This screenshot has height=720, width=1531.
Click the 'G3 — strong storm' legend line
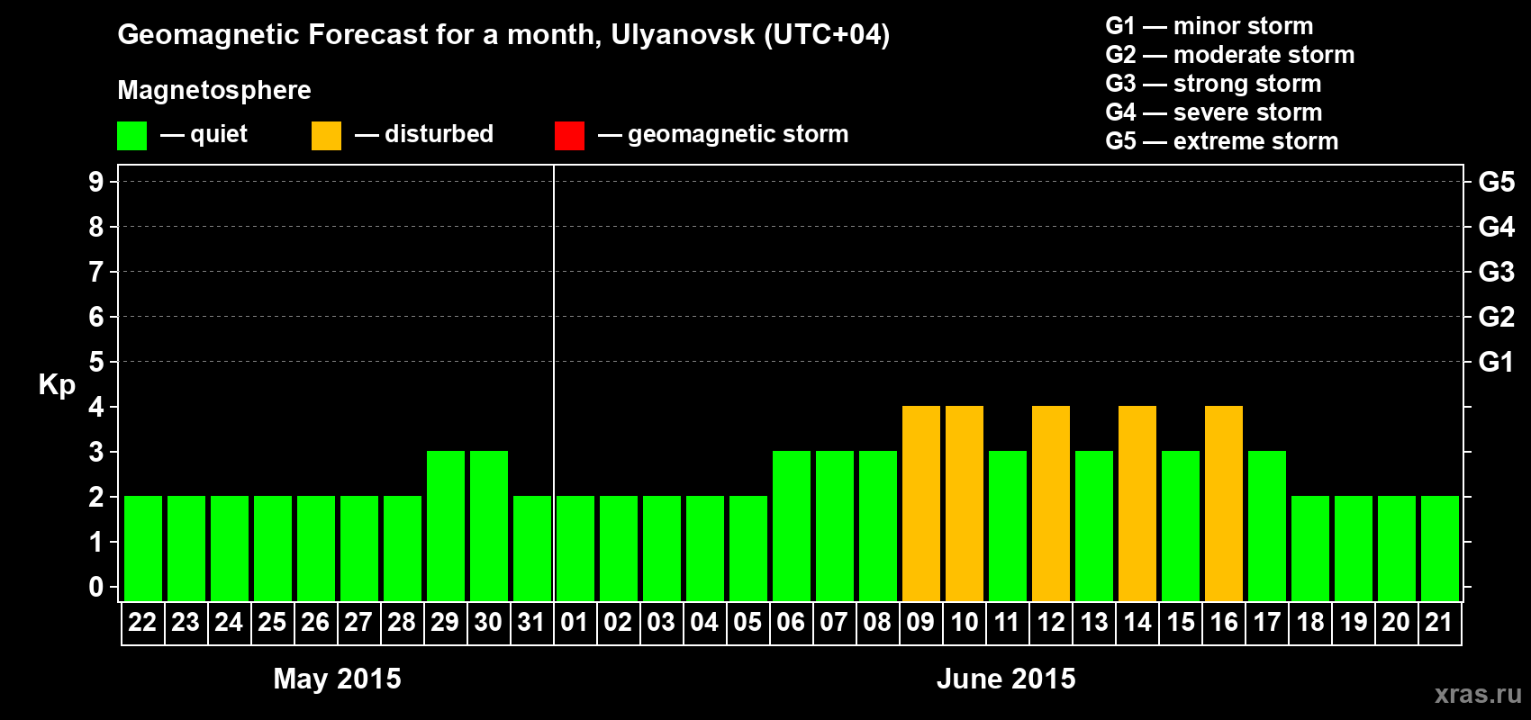(x=1213, y=84)
